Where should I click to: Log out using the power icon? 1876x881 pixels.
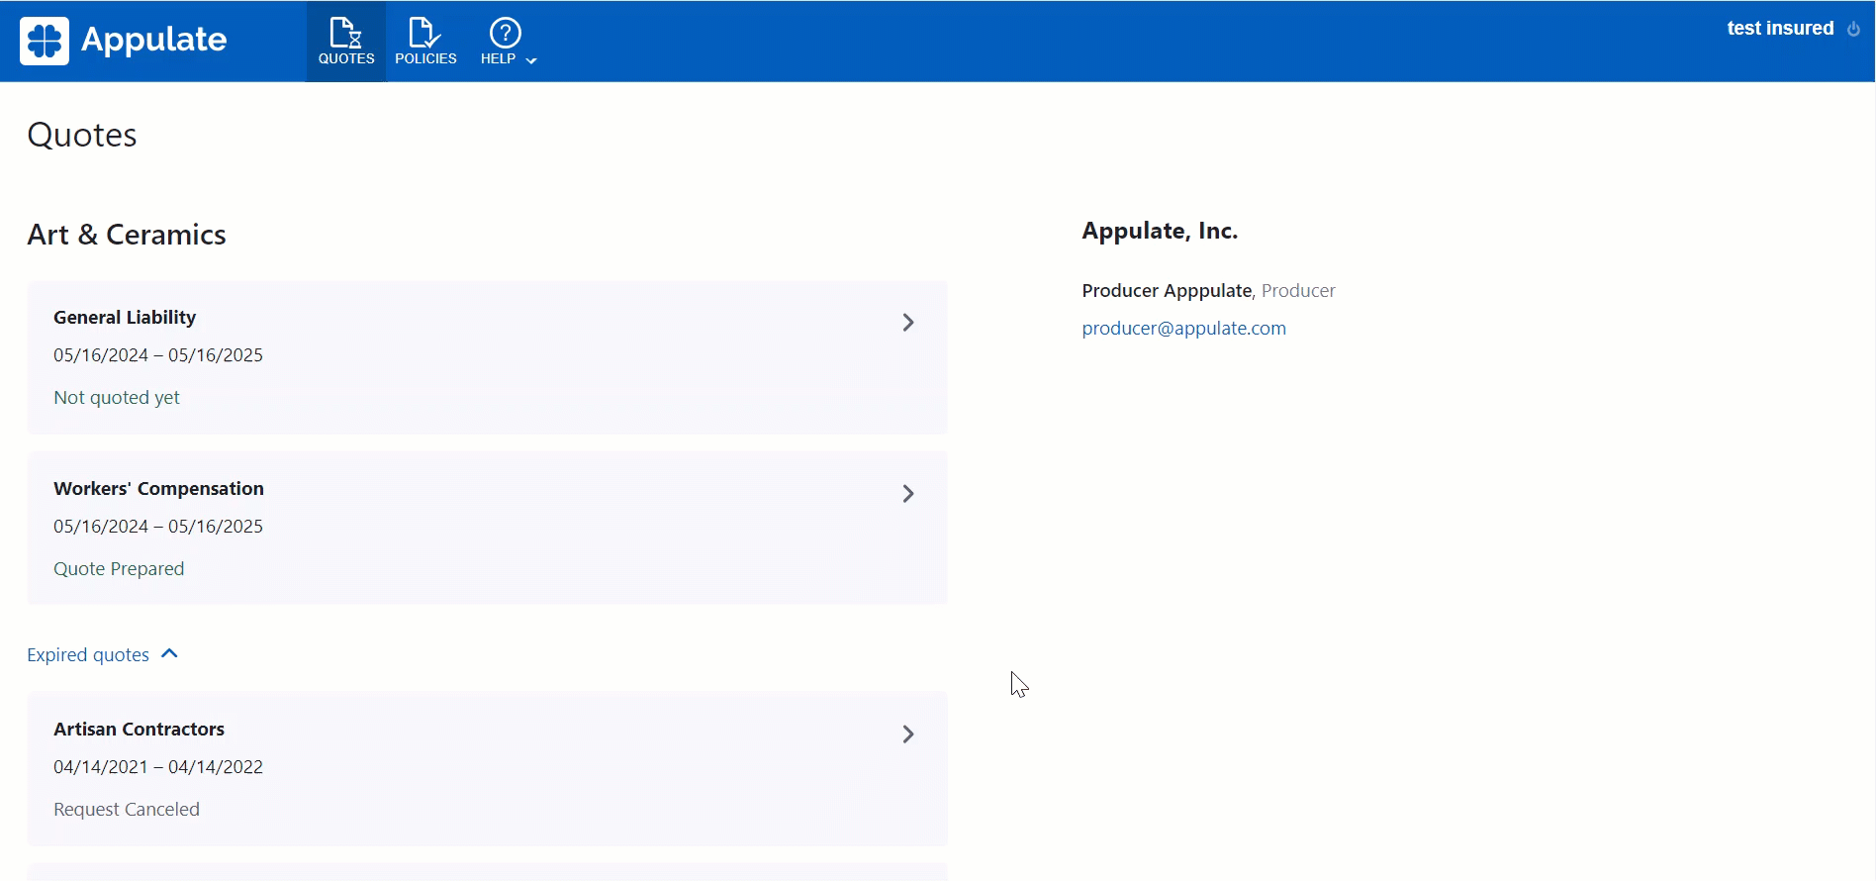point(1853,29)
